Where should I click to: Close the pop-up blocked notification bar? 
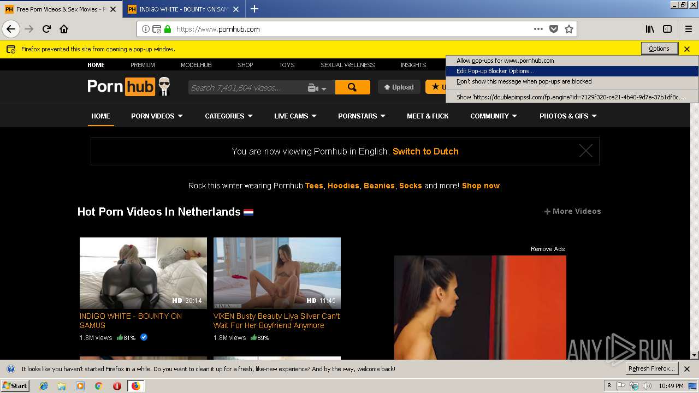click(687, 49)
